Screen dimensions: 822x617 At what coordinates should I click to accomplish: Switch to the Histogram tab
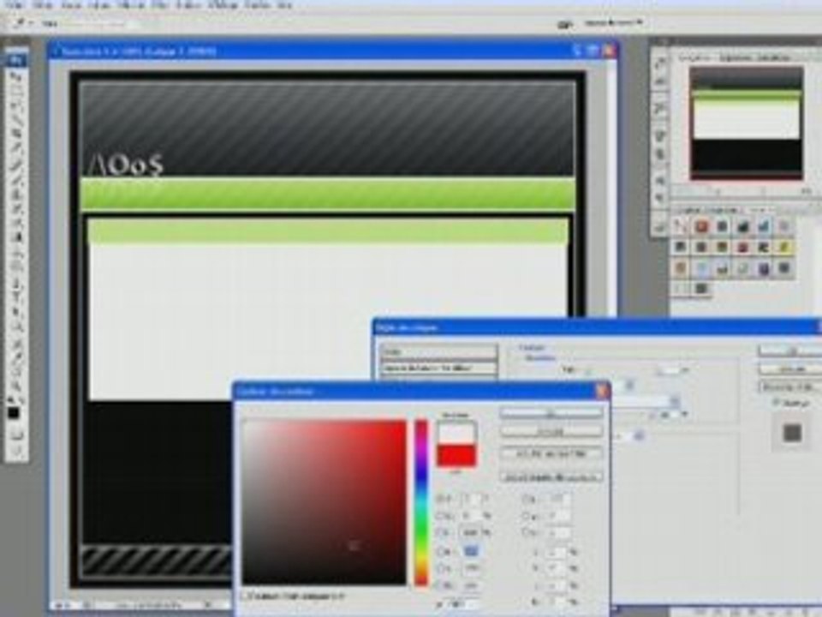(x=737, y=57)
